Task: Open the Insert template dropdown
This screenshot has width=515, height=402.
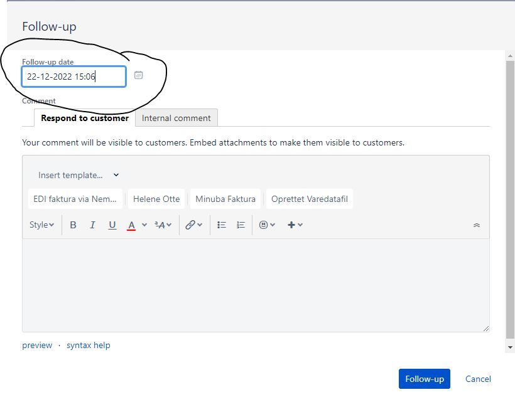Action: point(78,175)
